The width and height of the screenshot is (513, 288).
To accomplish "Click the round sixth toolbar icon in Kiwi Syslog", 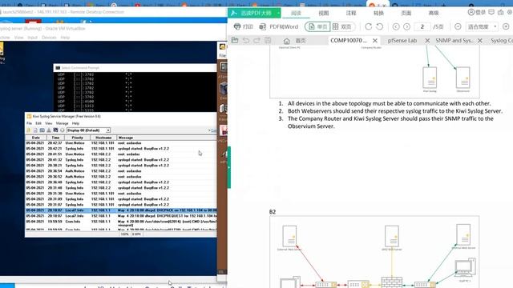I will (x=63, y=130).
